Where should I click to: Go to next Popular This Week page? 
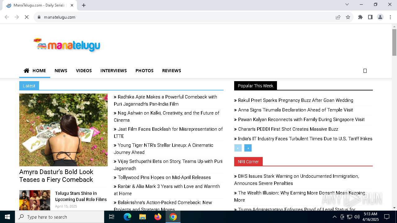coord(248,148)
